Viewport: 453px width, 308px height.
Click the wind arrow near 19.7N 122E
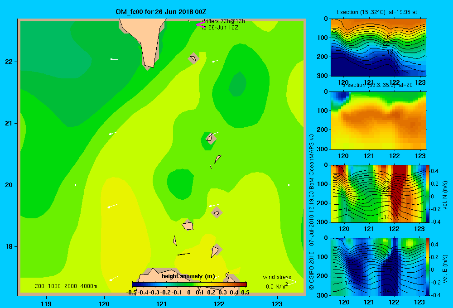[214, 205]
